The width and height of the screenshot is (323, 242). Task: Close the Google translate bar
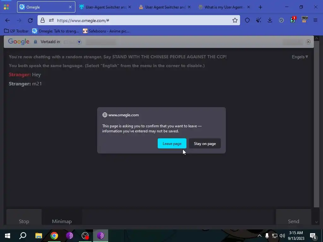click(308, 42)
